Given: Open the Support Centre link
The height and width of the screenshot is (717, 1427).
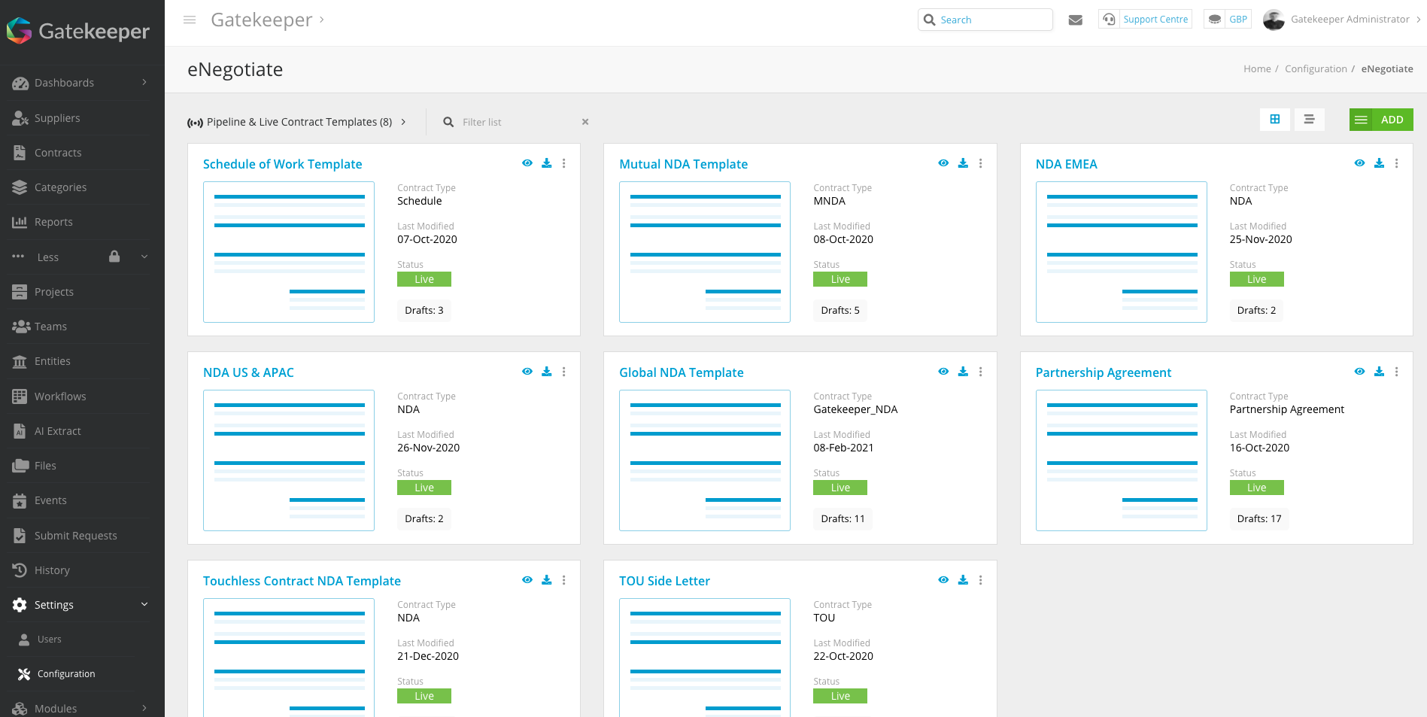Looking at the screenshot, I should click(1146, 20).
